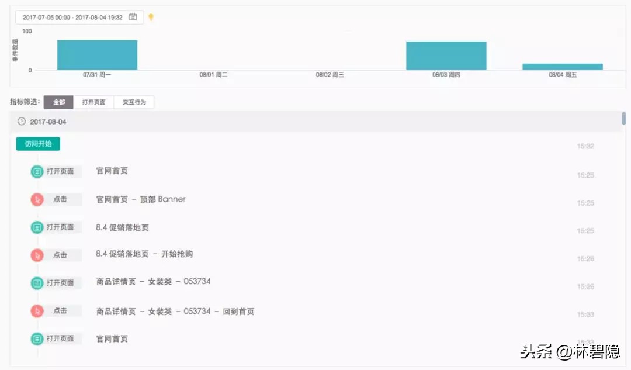Click the page icon for 8.4 促销落地页 row
This screenshot has height=370, width=631.
click(37, 227)
